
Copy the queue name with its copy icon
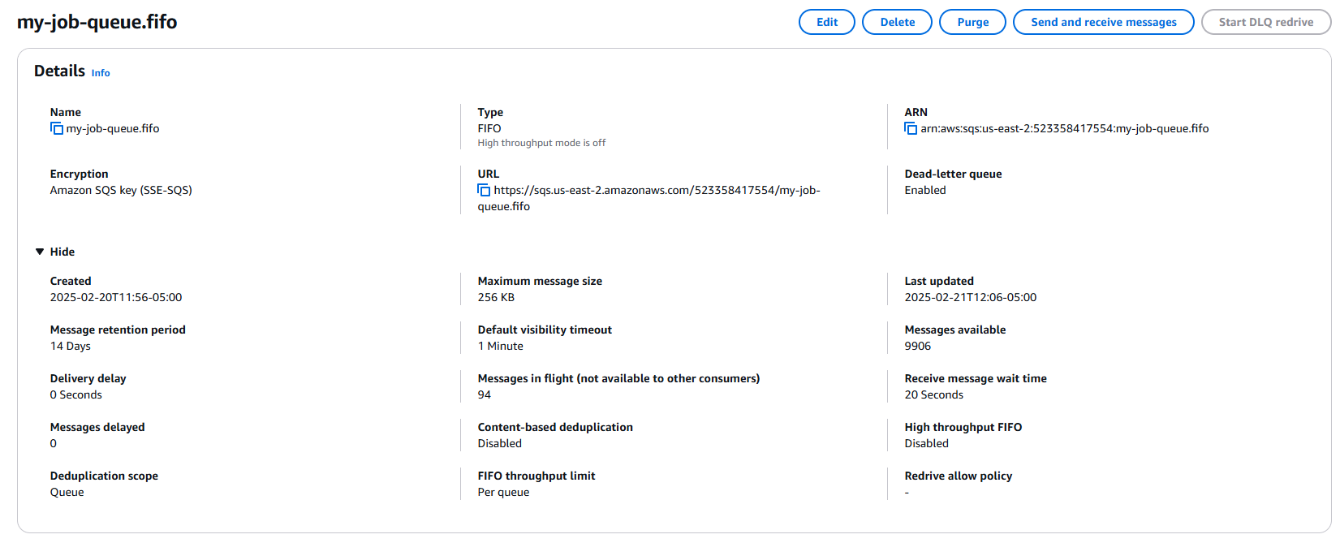[57, 128]
